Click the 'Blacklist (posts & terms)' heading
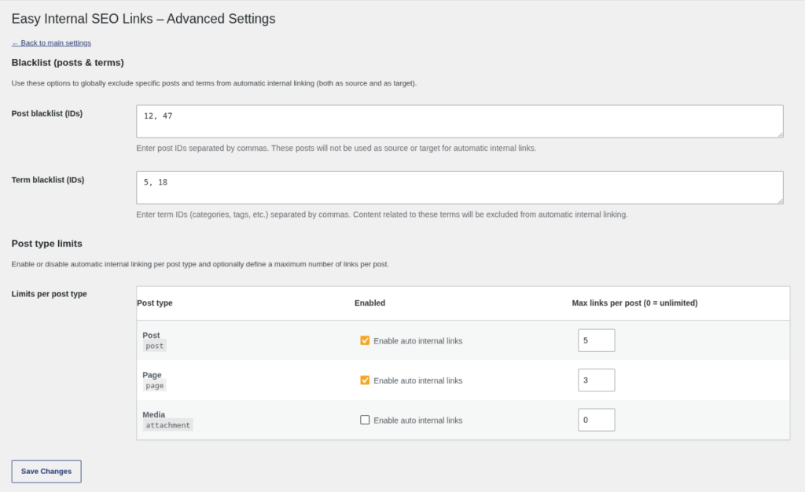The height and width of the screenshot is (492, 805). coord(68,63)
